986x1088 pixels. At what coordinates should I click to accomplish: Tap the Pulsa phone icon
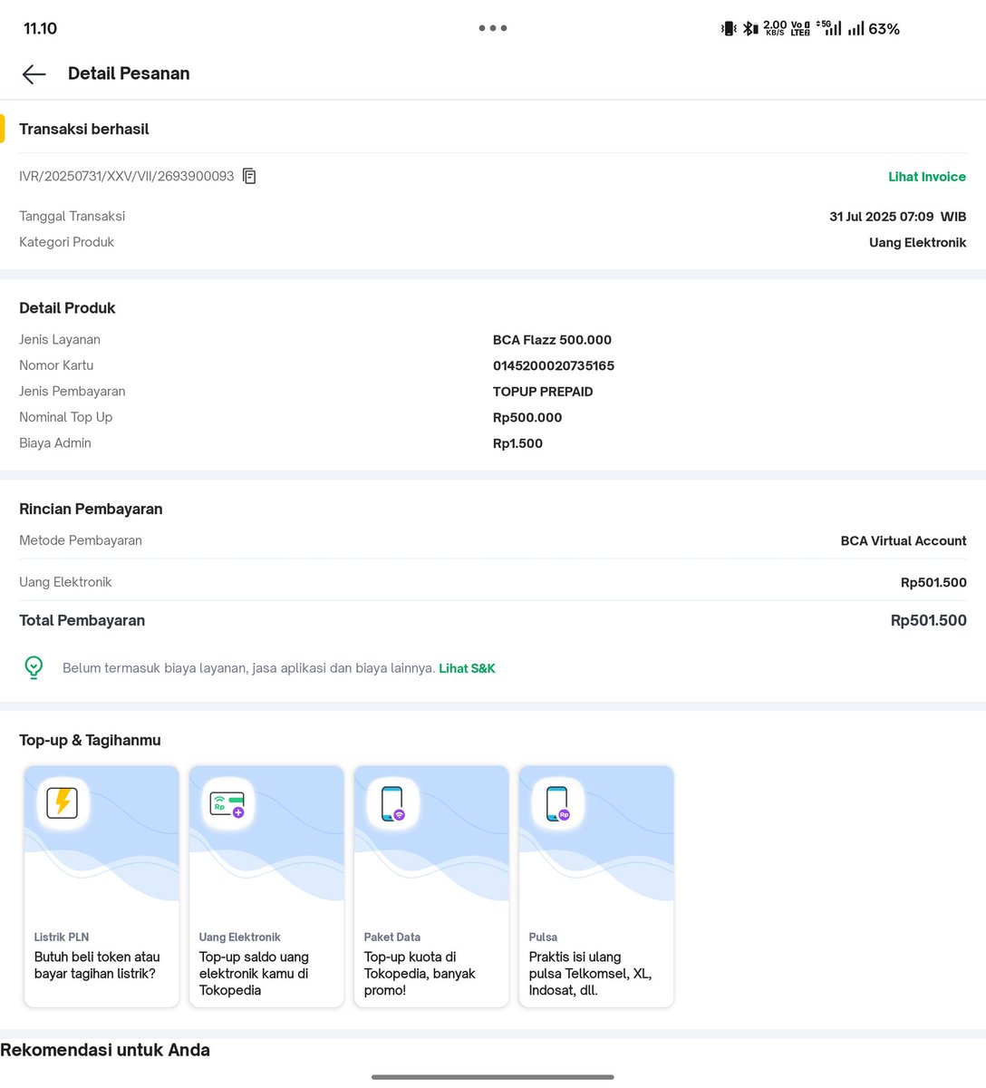pyautogui.click(x=557, y=803)
